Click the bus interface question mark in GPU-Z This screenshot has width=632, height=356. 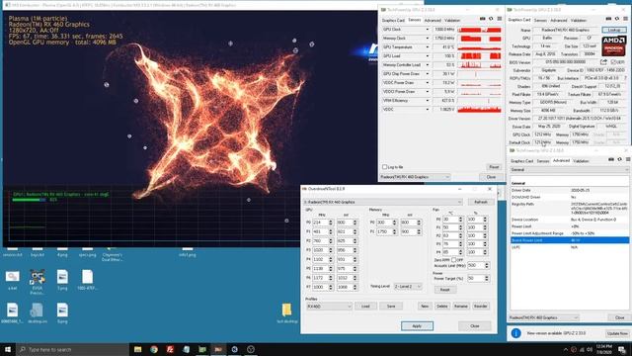625,78
